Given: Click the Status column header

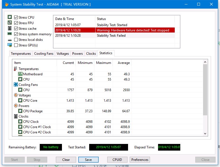Looking at the screenshot, I should point(135,19).
